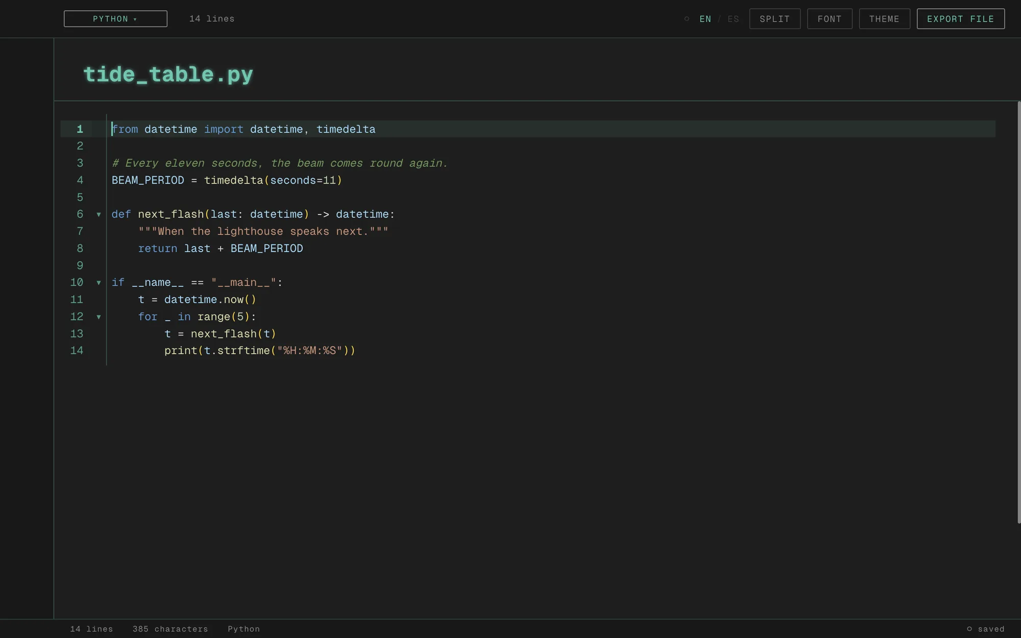
Task: Select line number 8 in gutter
Action: 80,249
